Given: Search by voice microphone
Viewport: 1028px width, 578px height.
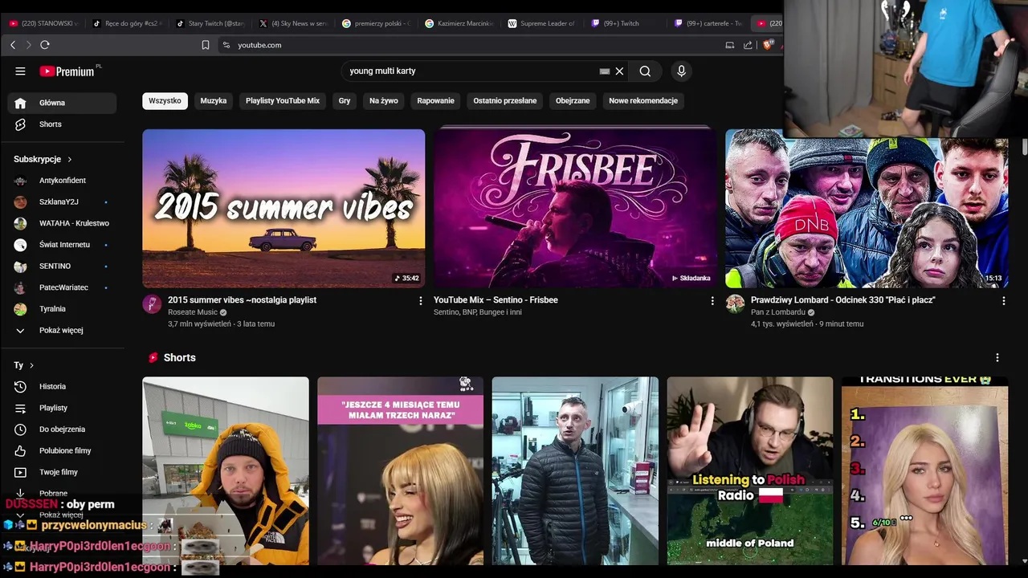Looking at the screenshot, I should (681, 71).
